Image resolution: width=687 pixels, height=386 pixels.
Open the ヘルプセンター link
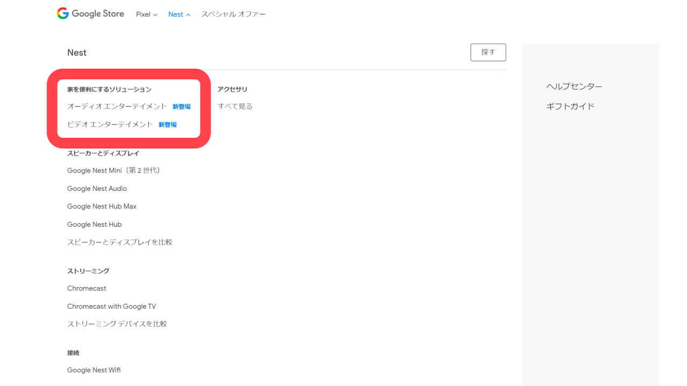pyautogui.click(x=574, y=86)
